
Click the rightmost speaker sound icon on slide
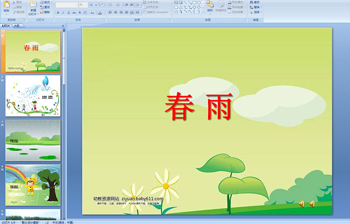pos(312,204)
